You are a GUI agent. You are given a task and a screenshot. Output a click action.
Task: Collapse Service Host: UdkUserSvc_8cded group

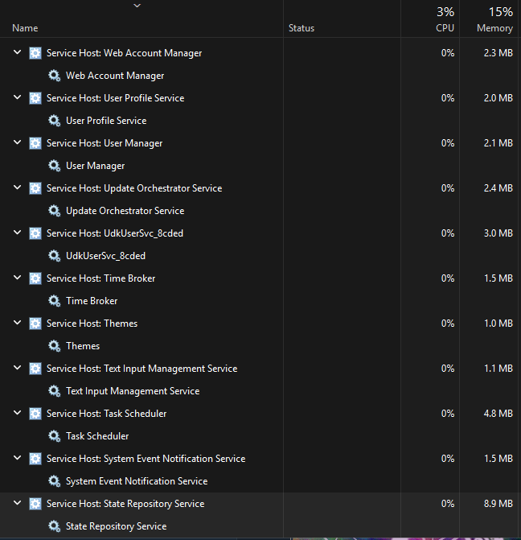click(x=17, y=233)
